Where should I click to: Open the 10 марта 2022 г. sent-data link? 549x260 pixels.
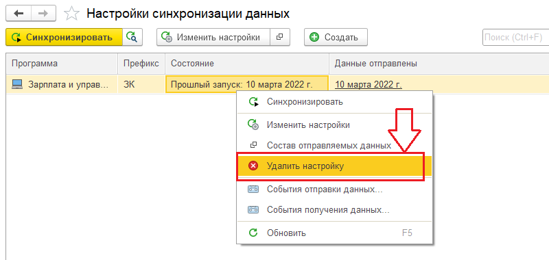coord(369,84)
